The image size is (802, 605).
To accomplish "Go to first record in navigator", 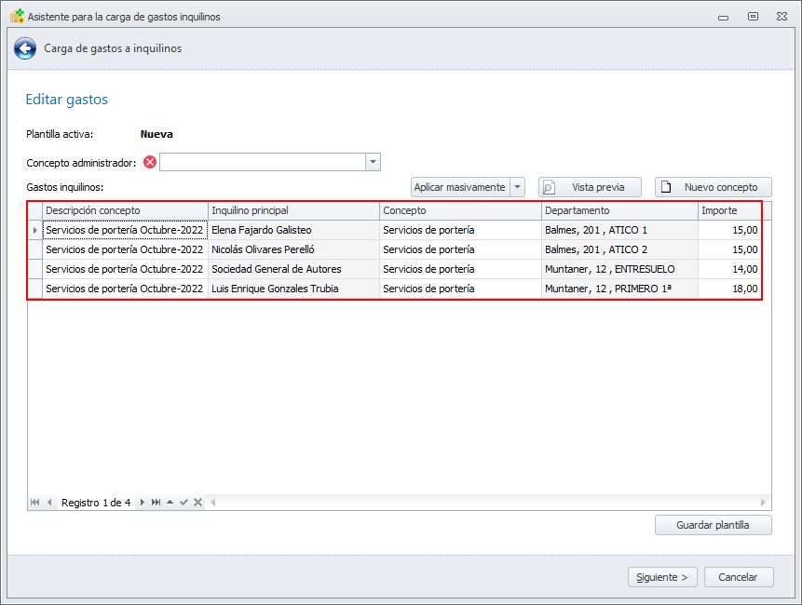I will click(34, 503).
